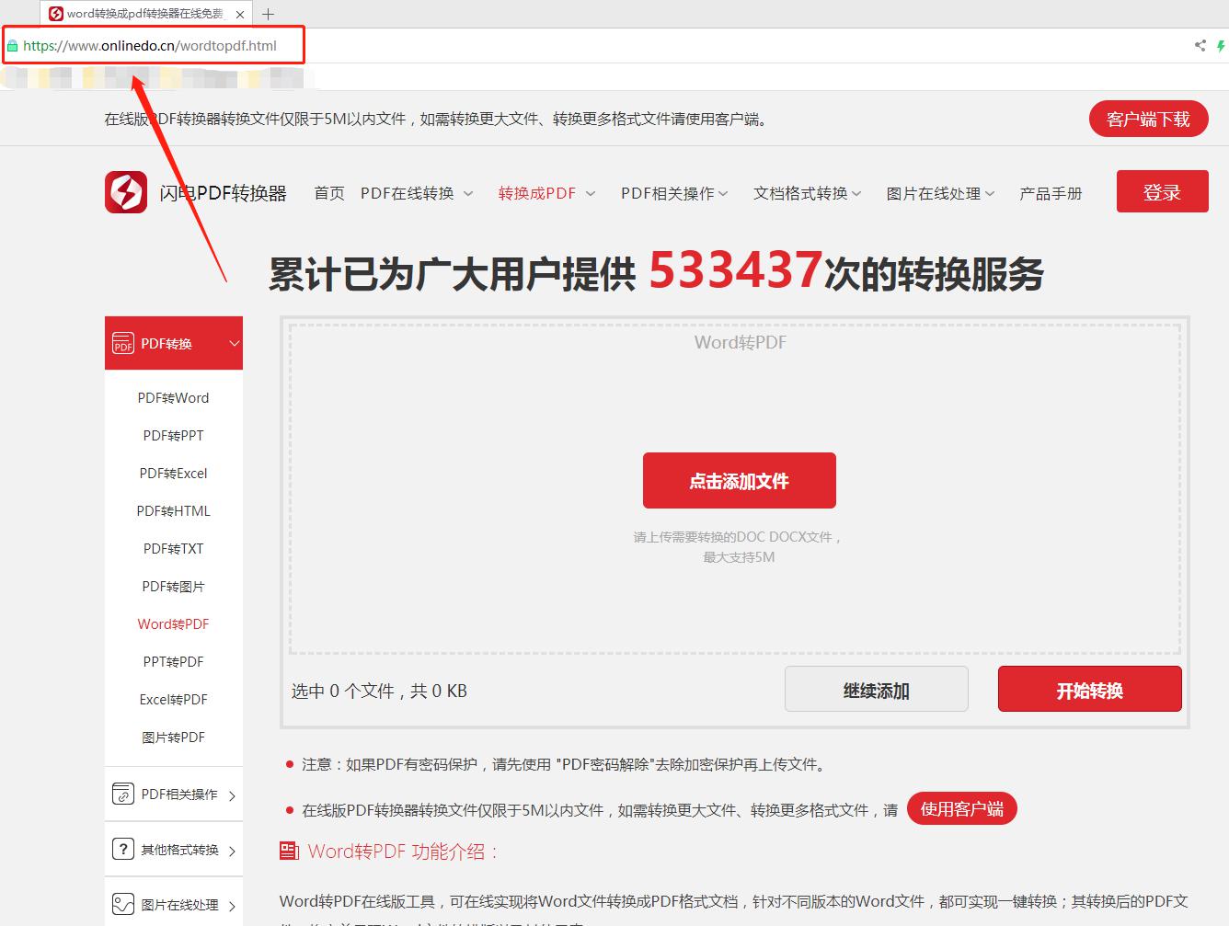Click the 客户端下载 button

[1148, 119]
